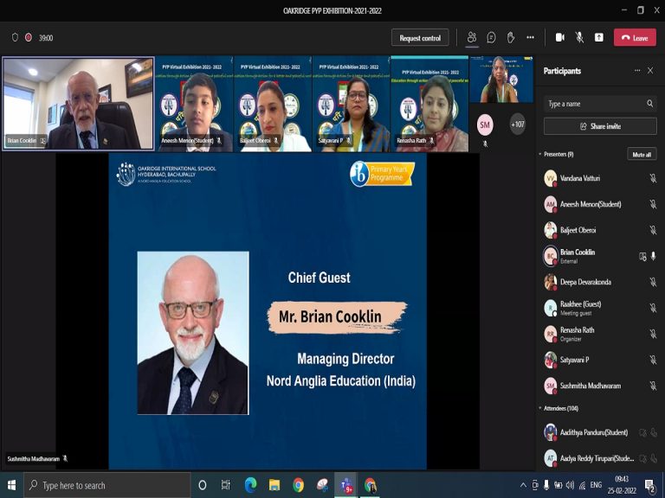Open the Show participants icon
The image size is (665, 498).
coord(472,38)
